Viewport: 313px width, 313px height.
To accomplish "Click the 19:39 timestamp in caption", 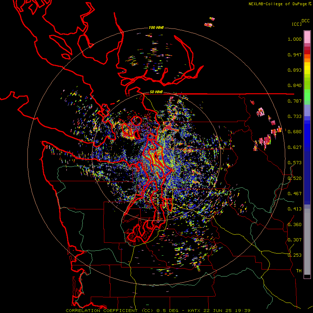I will pyautogui.click(x=242, y=311).
